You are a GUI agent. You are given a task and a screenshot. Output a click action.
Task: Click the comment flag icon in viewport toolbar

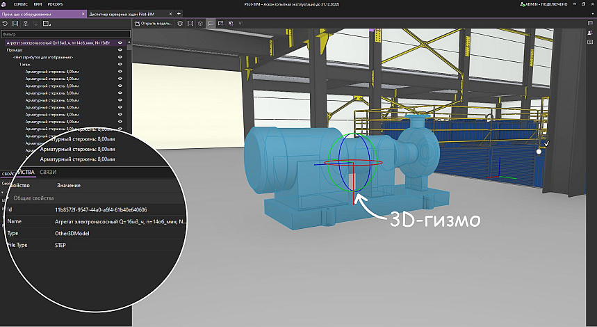[x=210, y=23]
